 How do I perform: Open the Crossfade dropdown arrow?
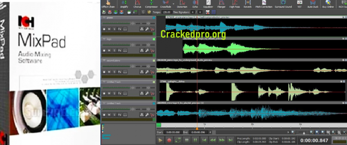coord(173,4)
